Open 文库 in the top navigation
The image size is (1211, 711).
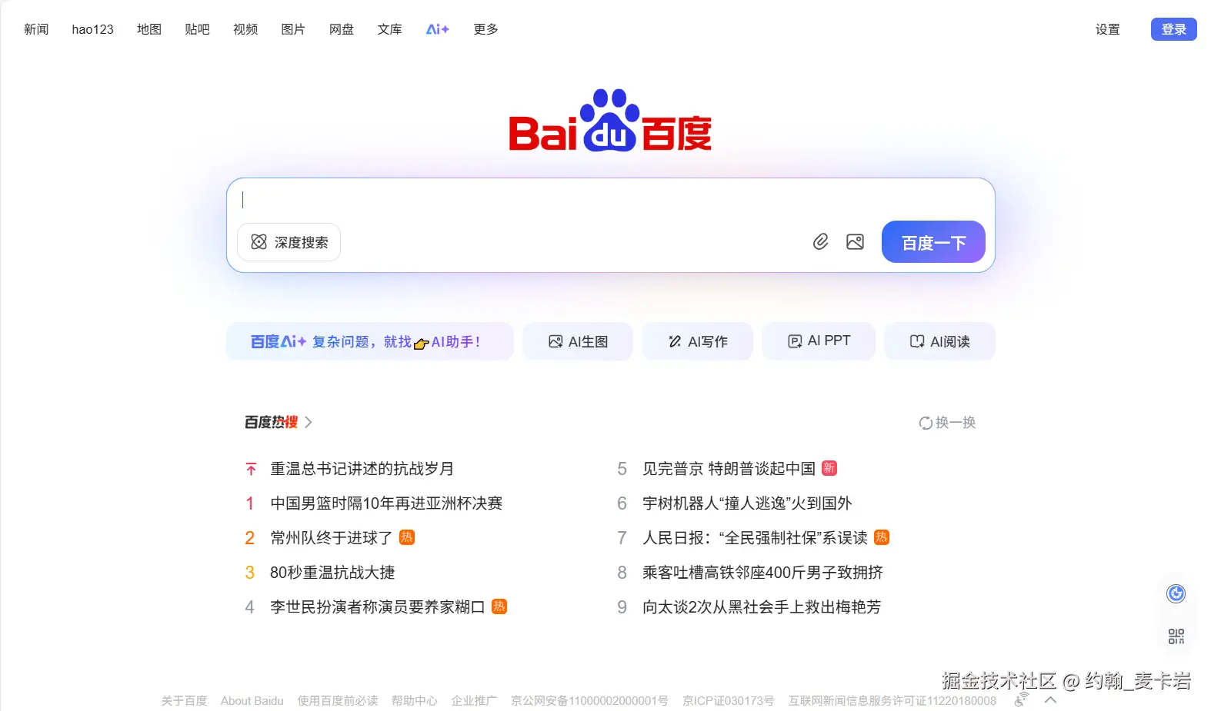pyautogui.click(x=389, y=29)
